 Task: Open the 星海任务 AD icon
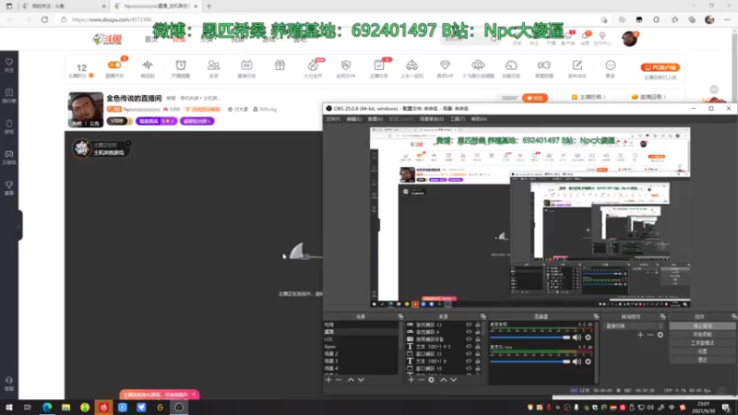click(246, 65)
